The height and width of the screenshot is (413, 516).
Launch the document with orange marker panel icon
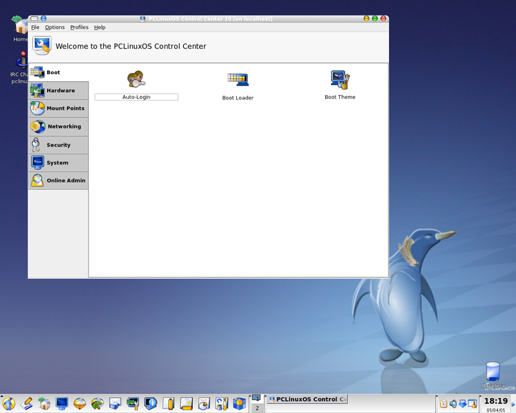168,403
